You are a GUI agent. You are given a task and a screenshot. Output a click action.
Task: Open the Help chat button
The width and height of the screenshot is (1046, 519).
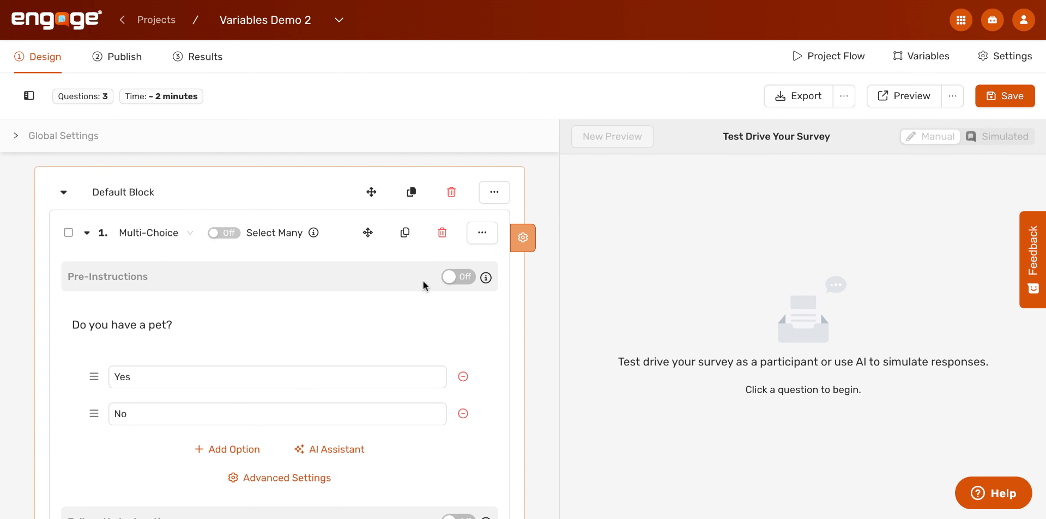point(993,493)
